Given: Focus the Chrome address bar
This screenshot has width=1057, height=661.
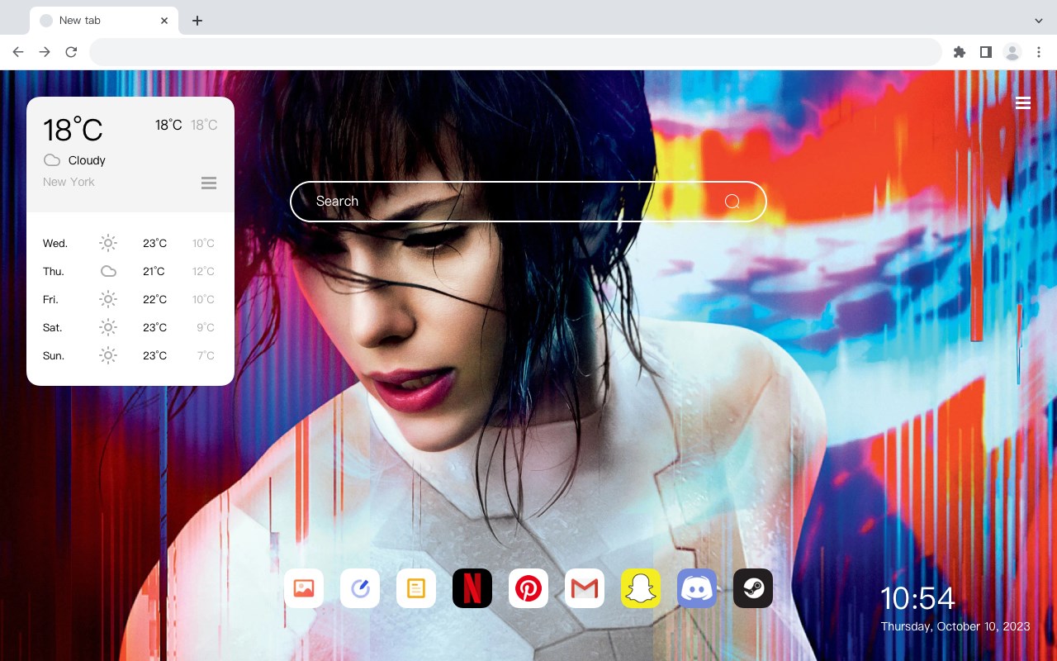Looking at the screenshot, I should pyautogui.click(x=515, y=52).
